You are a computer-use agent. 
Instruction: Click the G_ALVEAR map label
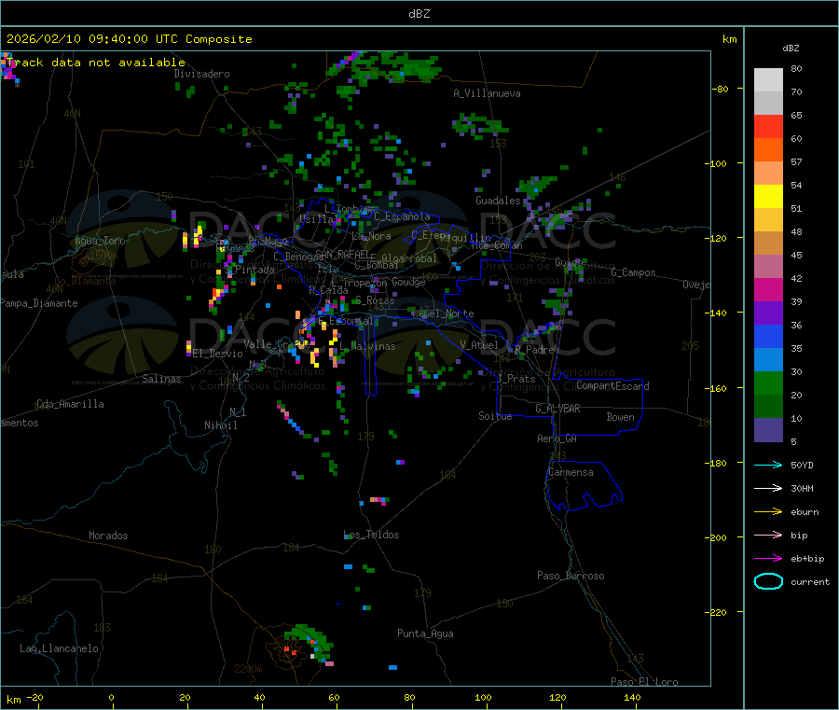tap(557, 409)
